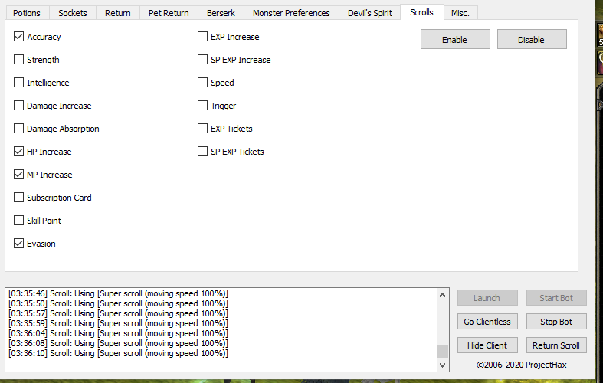603x383 pixels.
Task: Go to the Devil's Spirit tab
Action: 369,13
